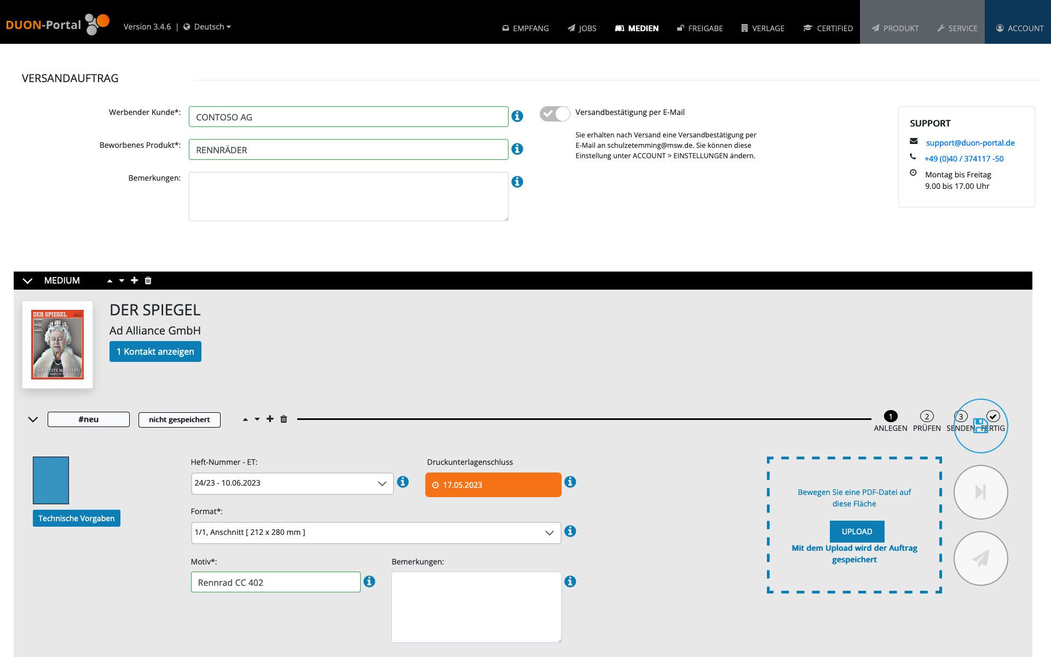Image resolution: width=1051 pixels, height=657 pixels.
Task: Open ACCOUNT menu
Action: coord(1020,28)
